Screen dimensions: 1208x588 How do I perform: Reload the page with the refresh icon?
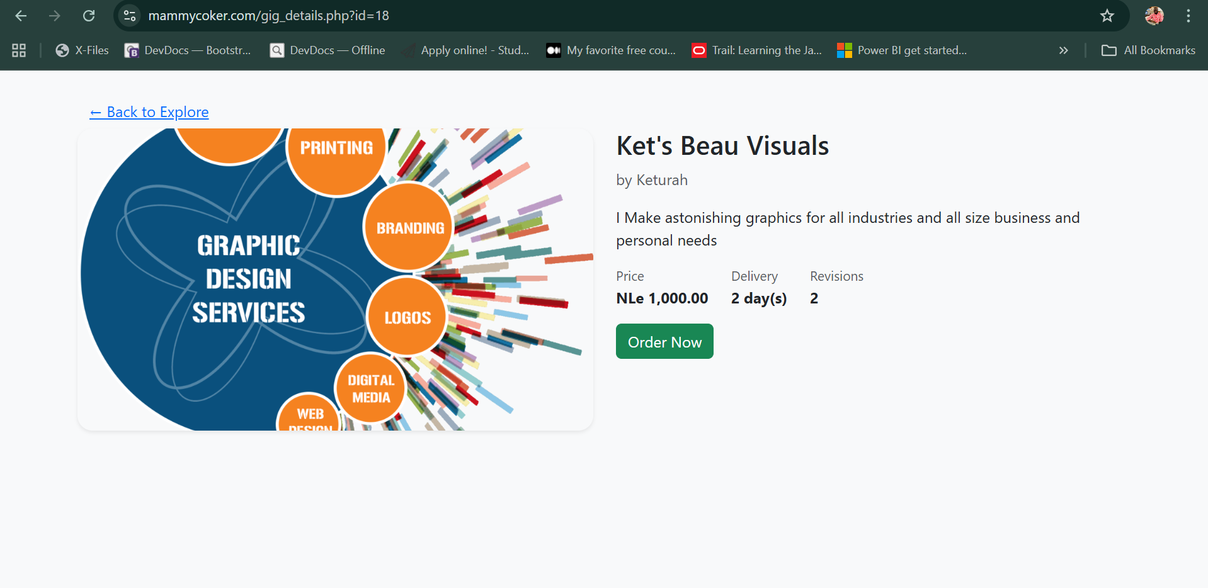coord(89,16)
